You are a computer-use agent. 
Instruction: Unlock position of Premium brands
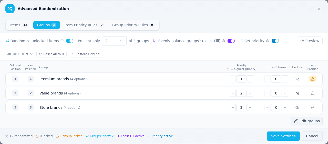pos(313,79)
